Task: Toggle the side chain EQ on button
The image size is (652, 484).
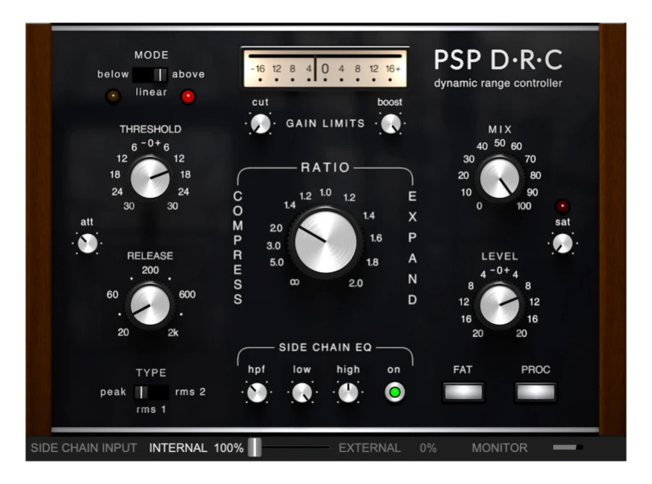Action: coord(395,392)
